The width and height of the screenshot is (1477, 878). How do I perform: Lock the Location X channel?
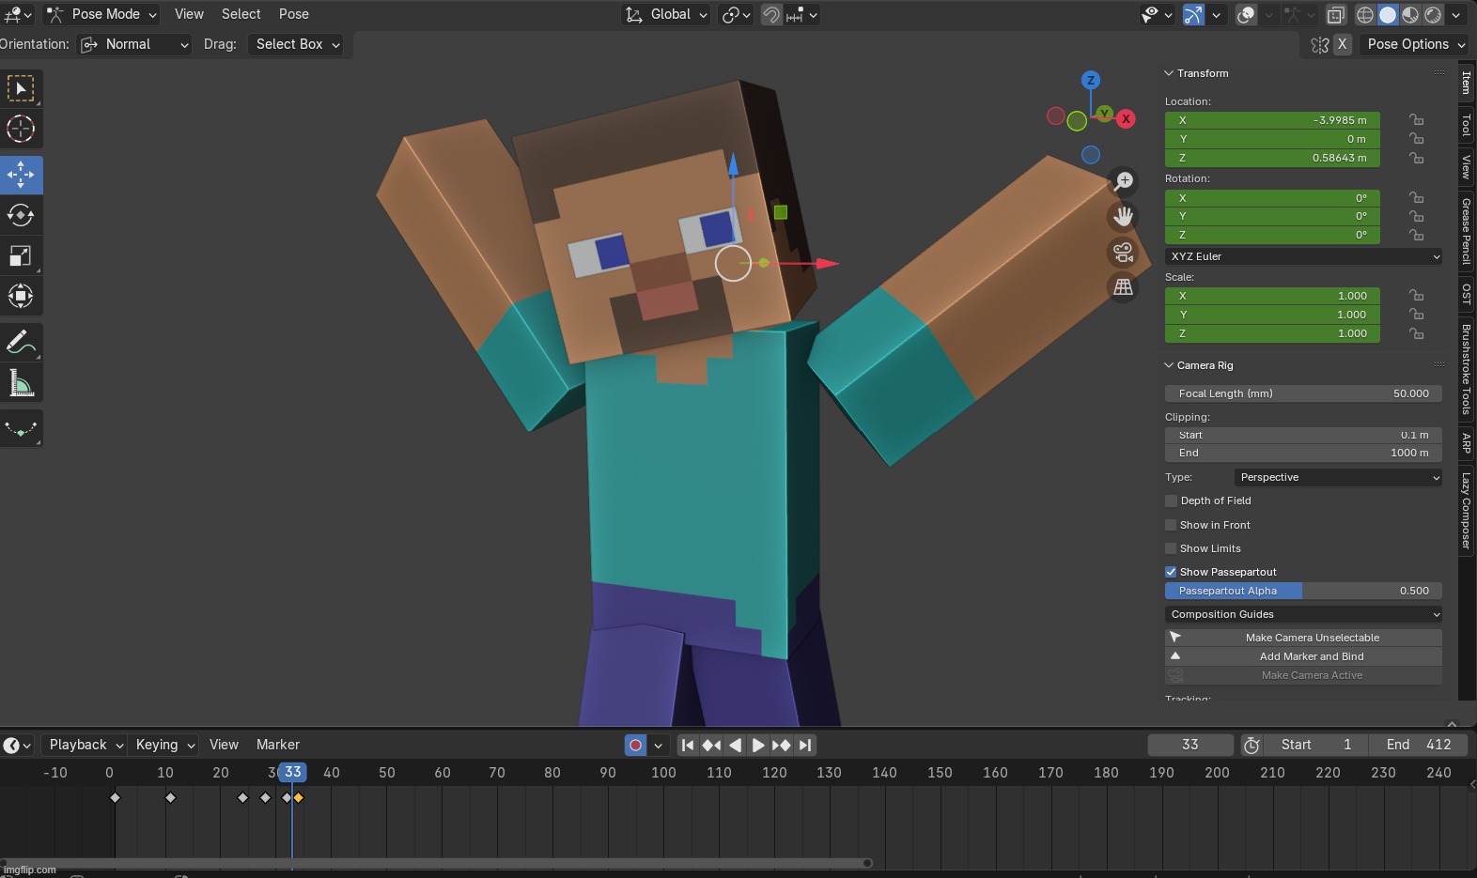[x=1416, y=119]
